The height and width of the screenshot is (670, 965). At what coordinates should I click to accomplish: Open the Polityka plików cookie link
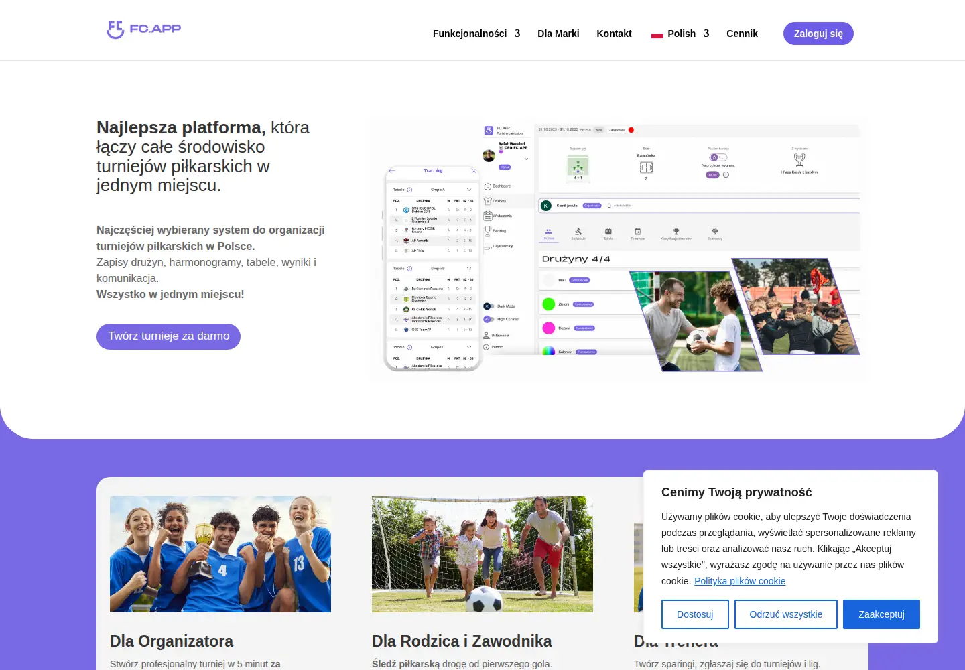pos(740,581)
